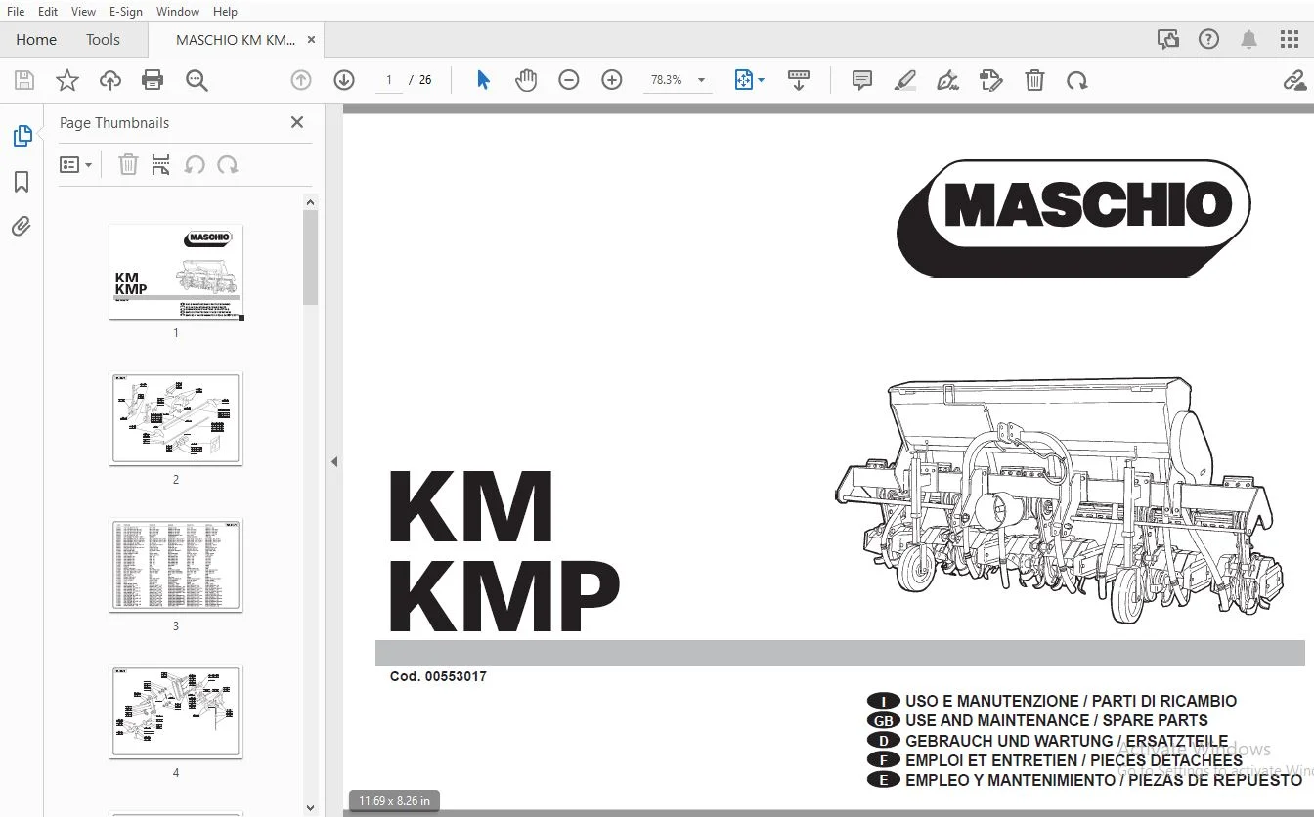Screen dimensions: 1314x817
Task: View notifications bell icon
Action: (1249, 40)
